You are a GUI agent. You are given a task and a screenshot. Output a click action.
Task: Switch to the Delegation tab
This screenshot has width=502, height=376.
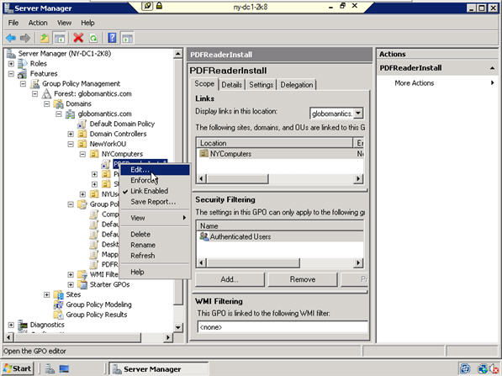(x=297, y=85)
